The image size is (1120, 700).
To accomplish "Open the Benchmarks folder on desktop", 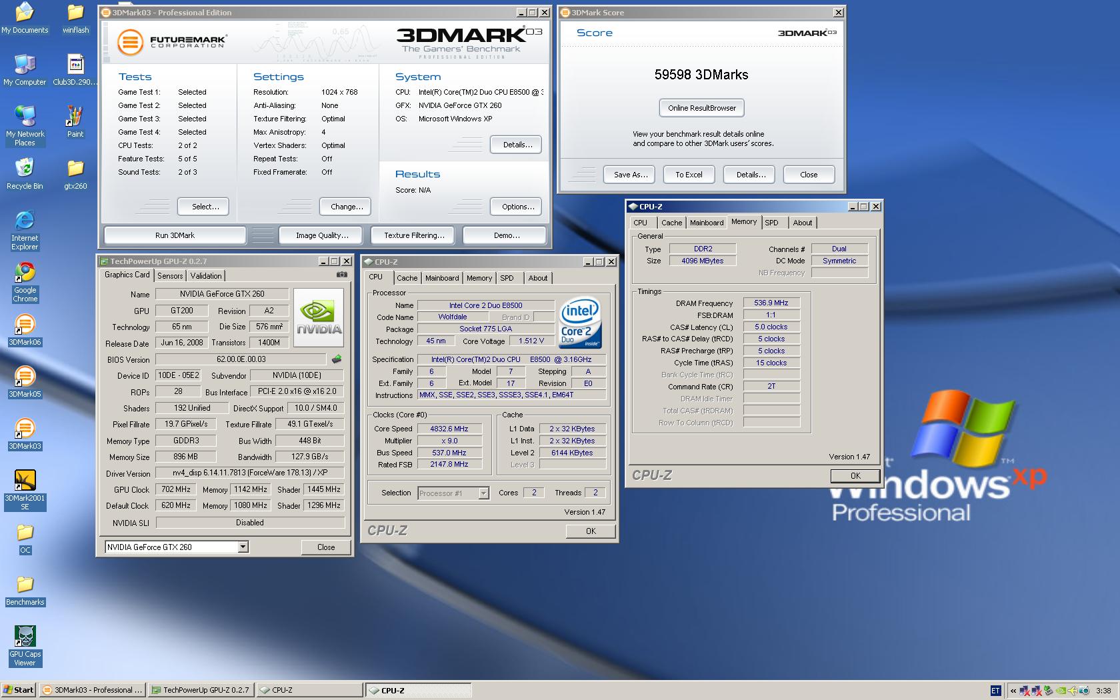I will pos(25,590).
